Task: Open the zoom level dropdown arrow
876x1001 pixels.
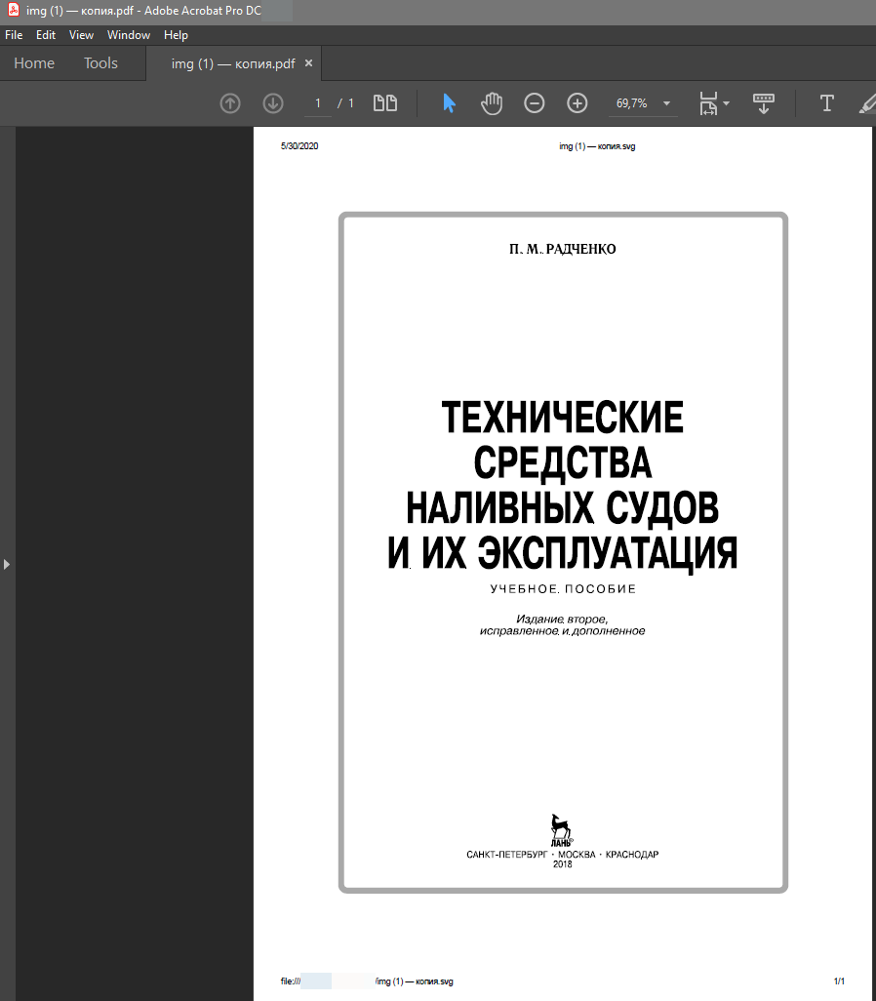Action: [666, 103]
